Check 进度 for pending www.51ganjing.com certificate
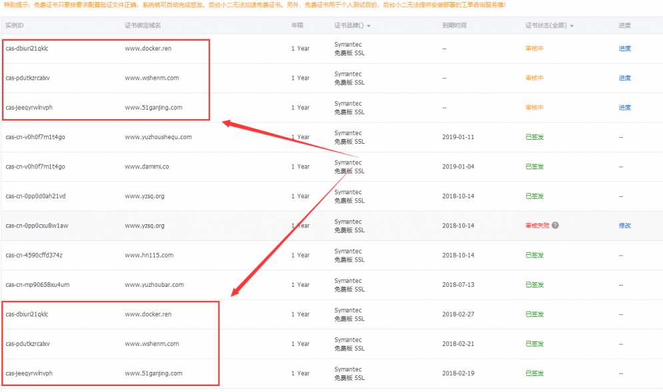663x392 pixels. tap(624, 108)
